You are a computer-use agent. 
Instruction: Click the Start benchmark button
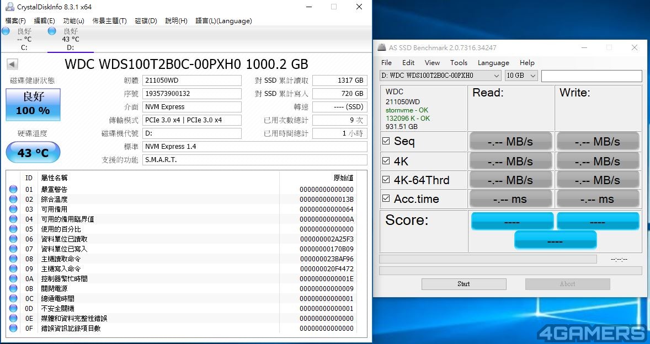(x=464, y=284)
